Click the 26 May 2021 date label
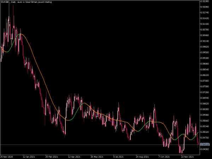The width and height of the screenshot is (212, 159). click(x=97, y=157)
